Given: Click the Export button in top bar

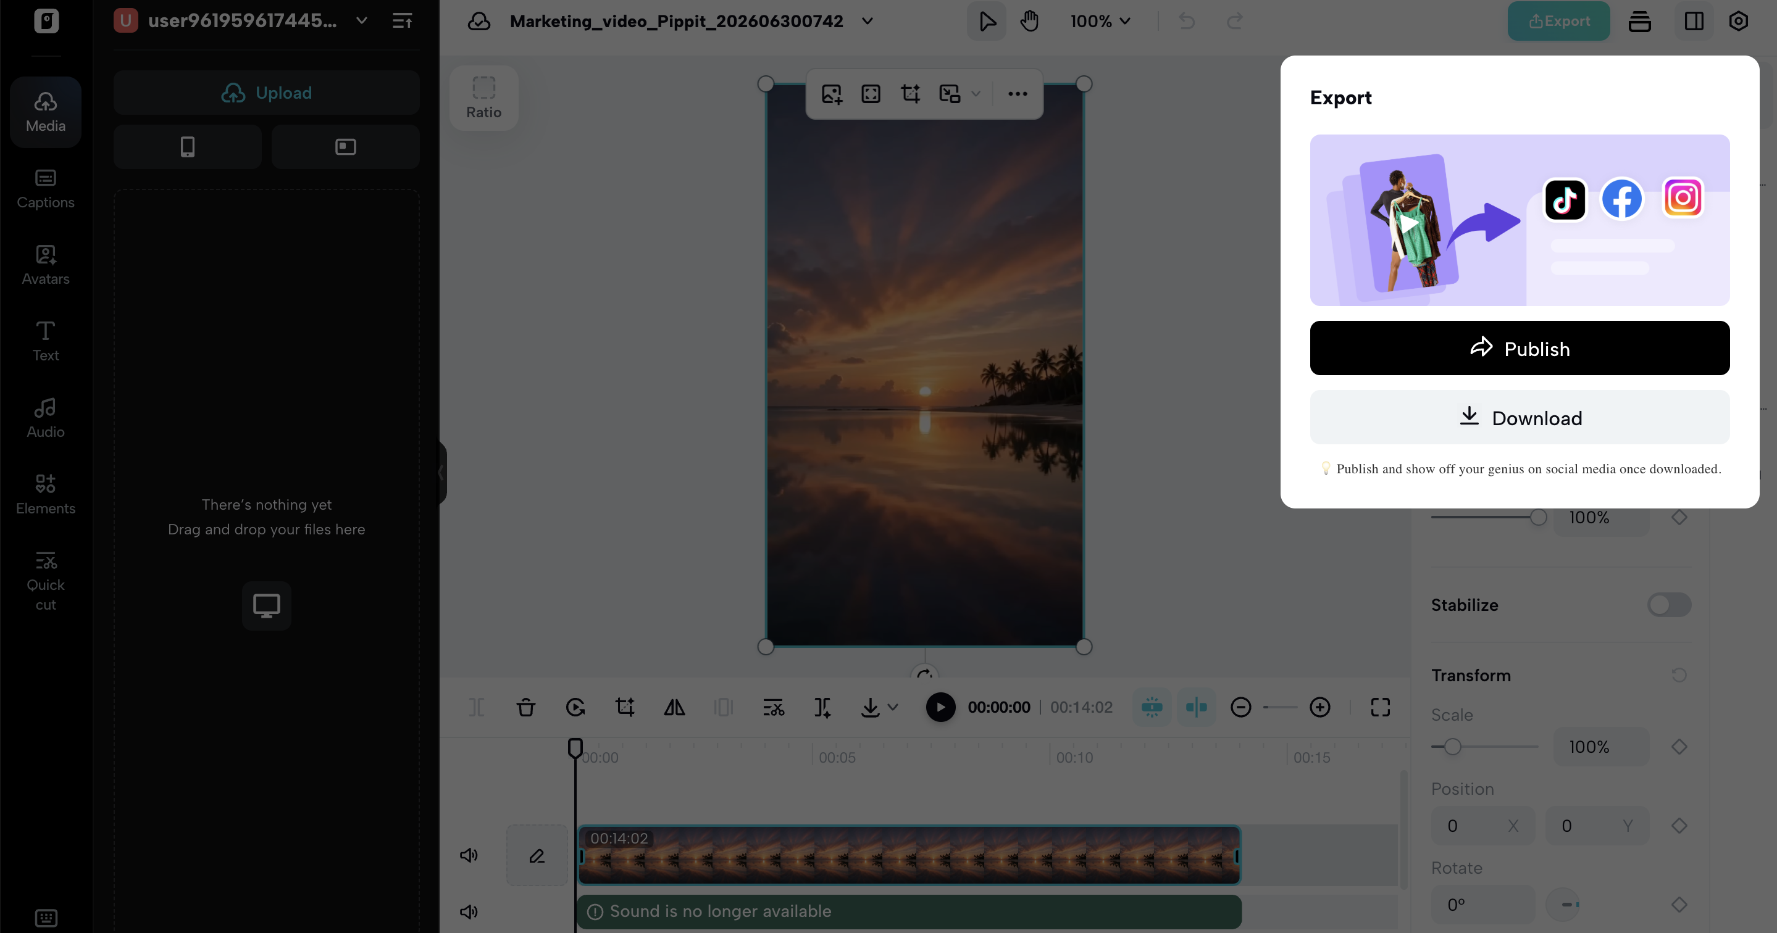Looking at the screenshot, I should click(x=1558, y=22).
